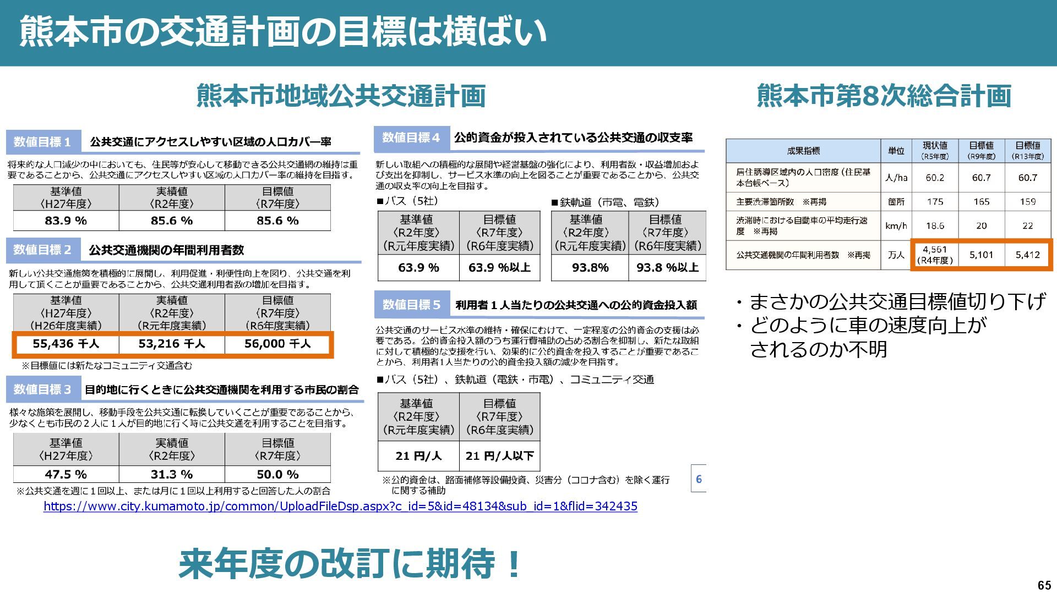The width and height of the screenshot is (1057, 594).
Task: Click the 21 円/人以下 target cell
Action: point(499,456)
